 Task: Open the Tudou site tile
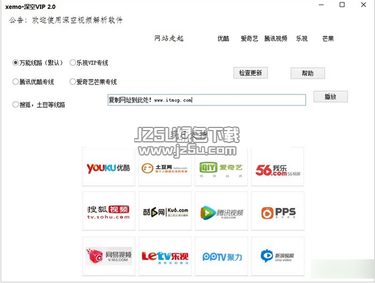[x=164, y=167]
